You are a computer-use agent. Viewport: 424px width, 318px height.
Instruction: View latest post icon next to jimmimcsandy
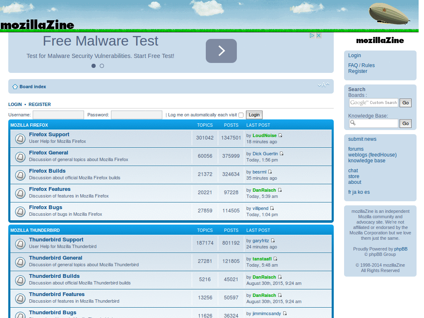(285, 313)
